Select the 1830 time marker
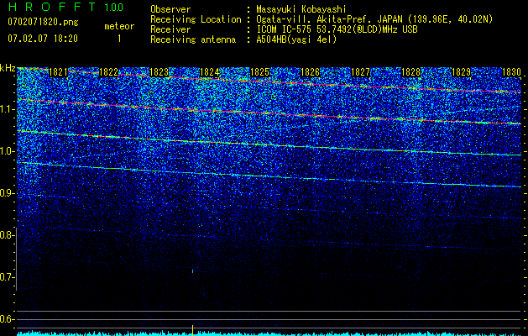Image resolution: width=528 pixels, height=336 pixels. (x=511, y=72)
